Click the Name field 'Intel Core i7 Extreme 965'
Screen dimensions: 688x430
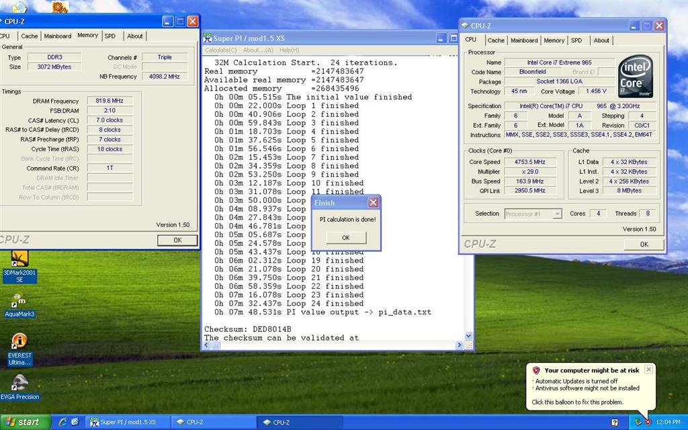coord(559,62)
